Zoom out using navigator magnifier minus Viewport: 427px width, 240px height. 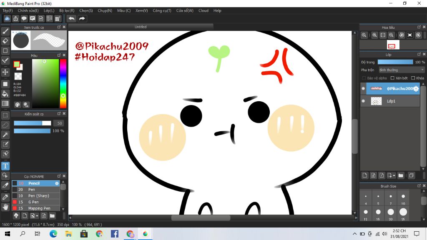click(x=391, y=35)
